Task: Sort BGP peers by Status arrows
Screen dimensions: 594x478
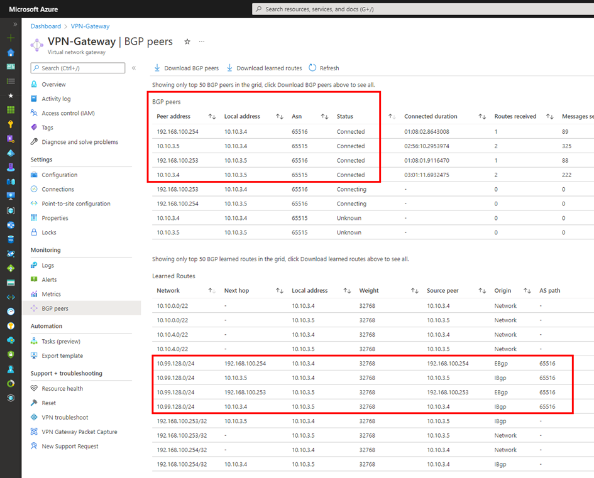Action: 392,117
